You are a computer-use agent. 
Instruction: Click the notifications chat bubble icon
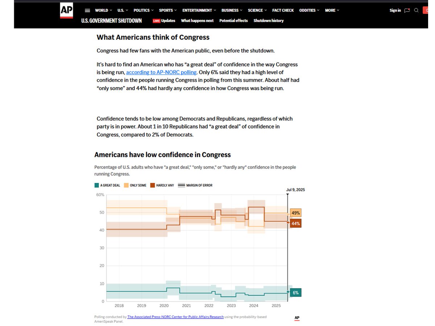[x=407, y=10]
